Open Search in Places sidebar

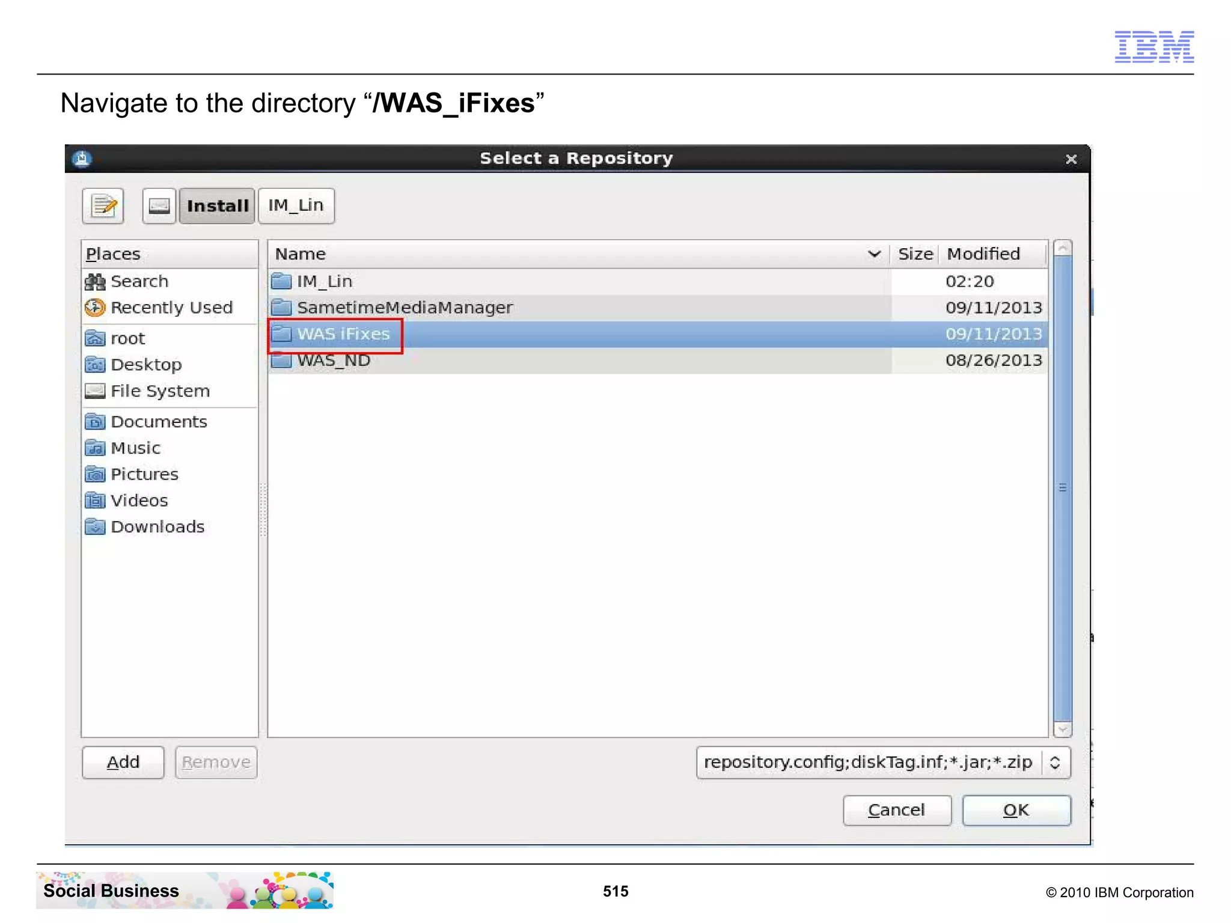coord(170,281)
